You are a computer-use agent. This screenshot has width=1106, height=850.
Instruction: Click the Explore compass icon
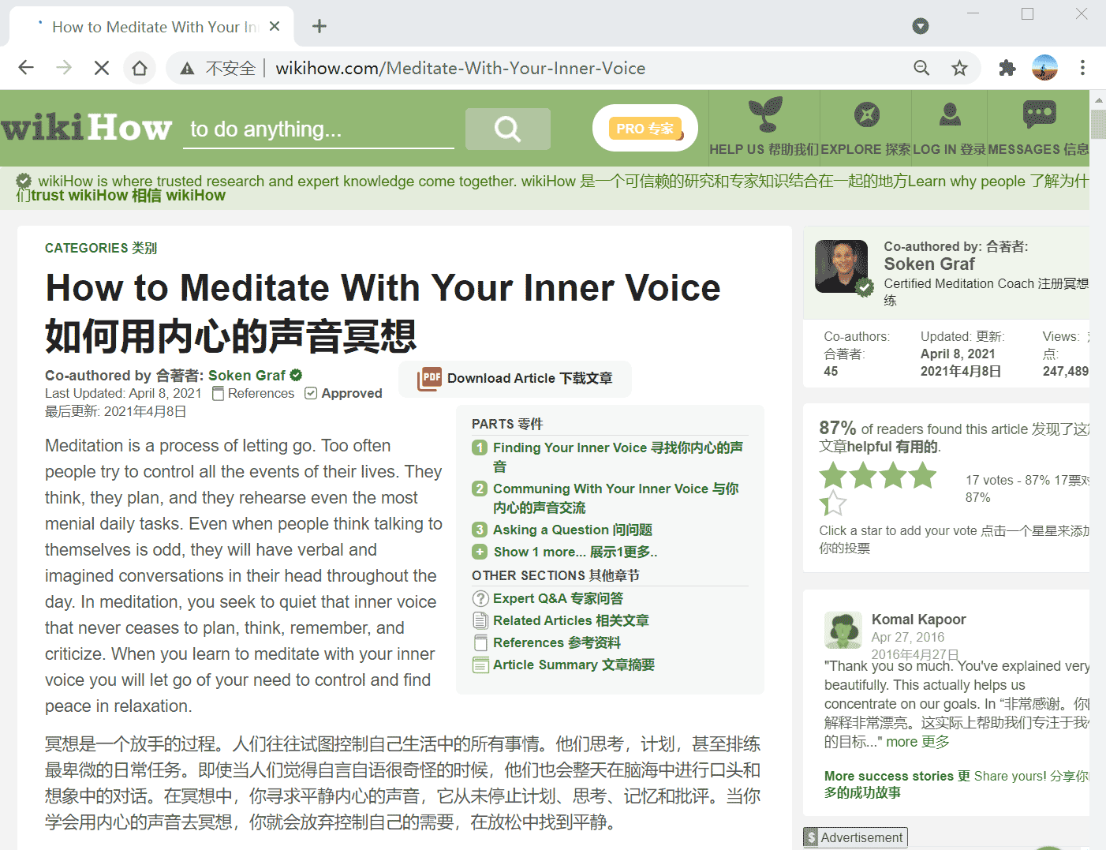866,115
